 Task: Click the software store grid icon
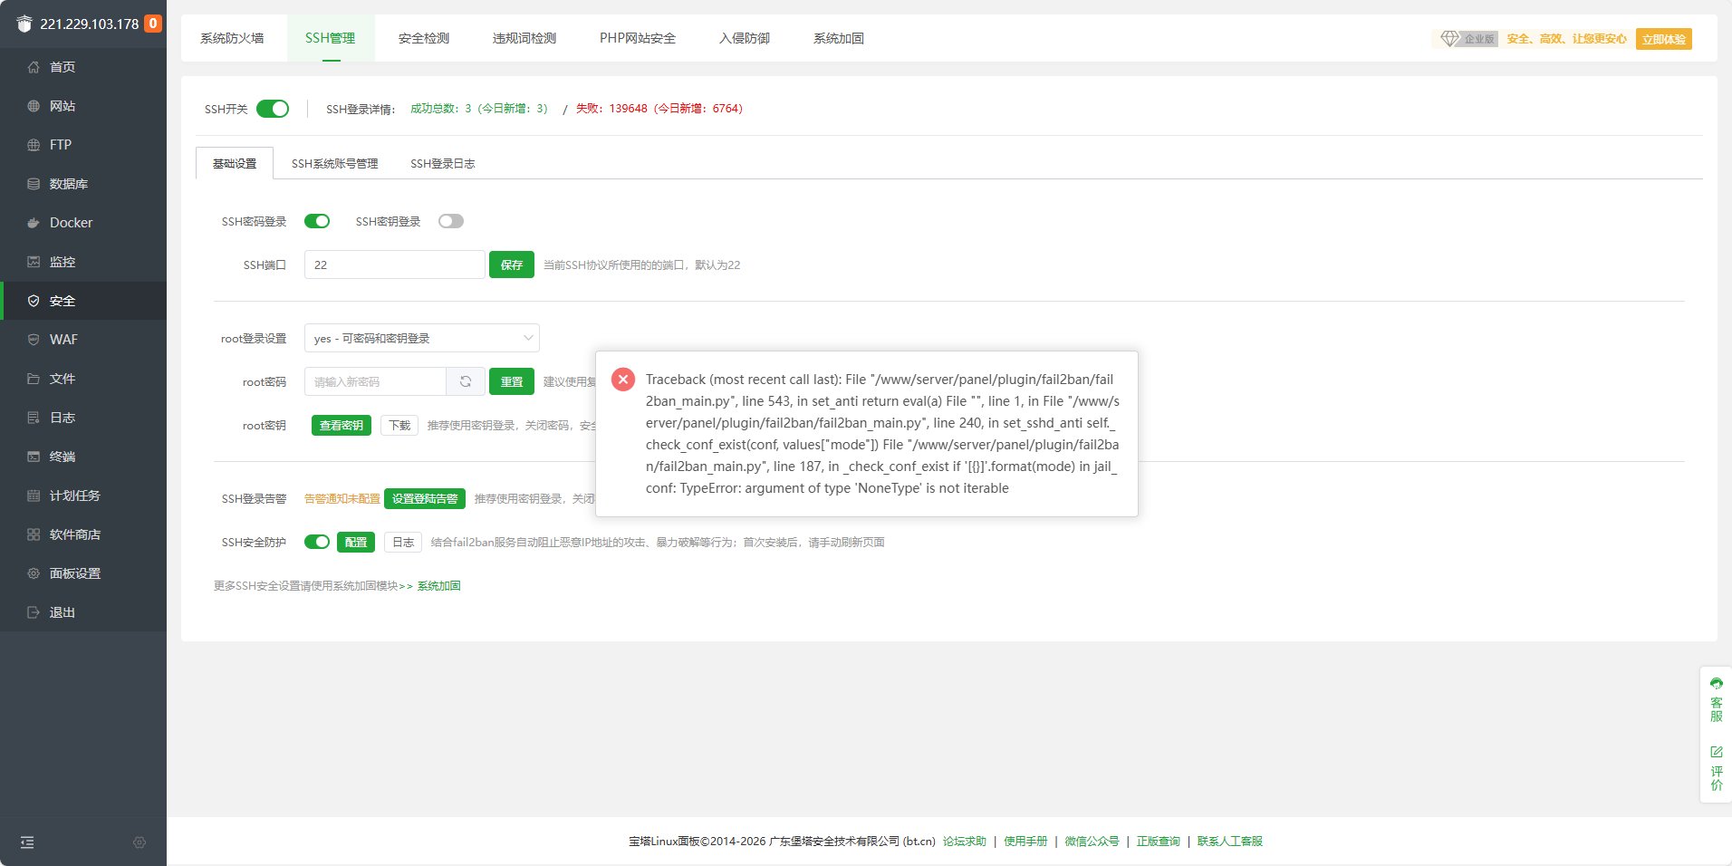34,534
